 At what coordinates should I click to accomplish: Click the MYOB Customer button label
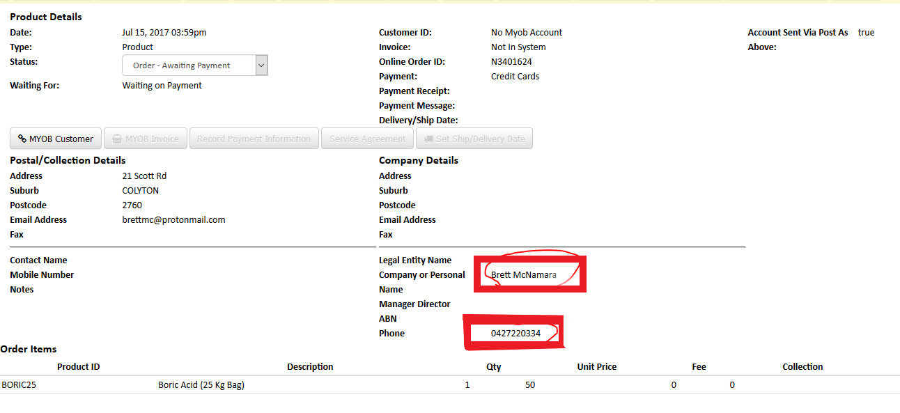click(61, 139)
